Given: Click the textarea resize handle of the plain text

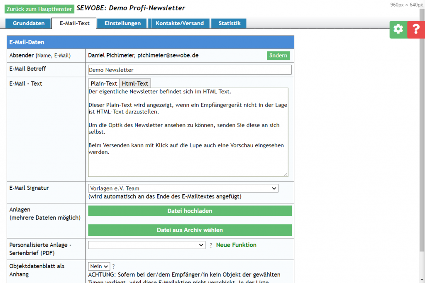Looking at the screenshot, I should click(x=287, y=174).
